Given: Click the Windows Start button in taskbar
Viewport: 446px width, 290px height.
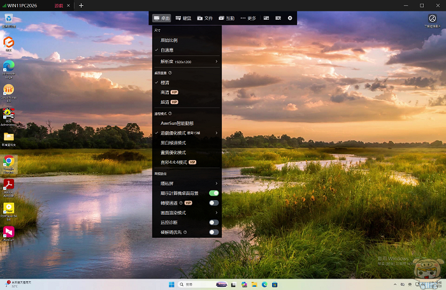Looking at the screenshot, I should tap(170, 284).
